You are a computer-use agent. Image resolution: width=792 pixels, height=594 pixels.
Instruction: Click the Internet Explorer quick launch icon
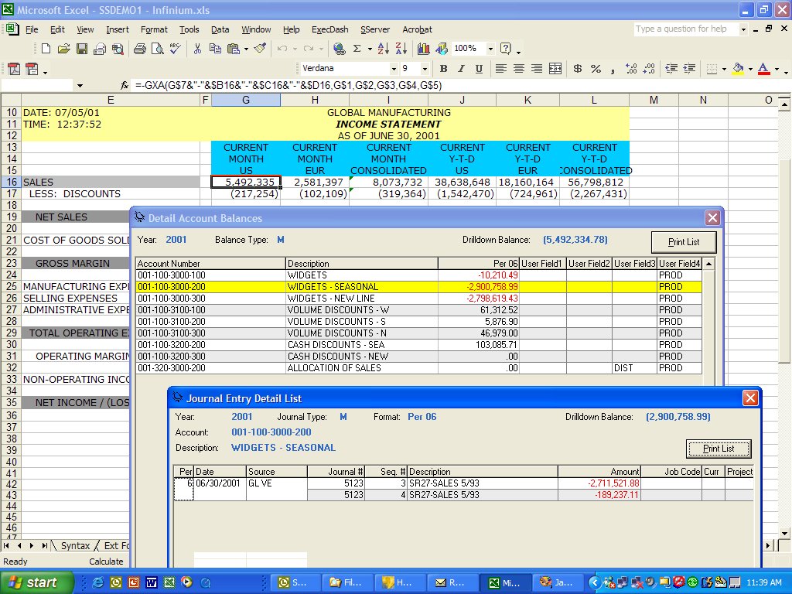pyautogui.click(x=97, y=582)
